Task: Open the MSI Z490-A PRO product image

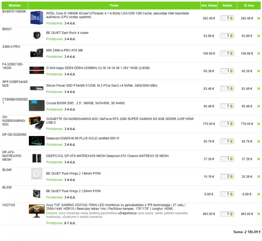Action: pos(37,53)
